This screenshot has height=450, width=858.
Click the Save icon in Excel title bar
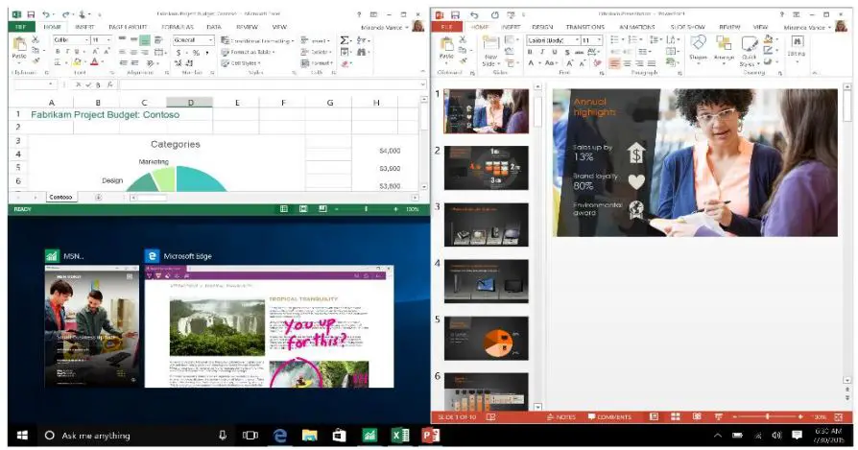point(31,14)
